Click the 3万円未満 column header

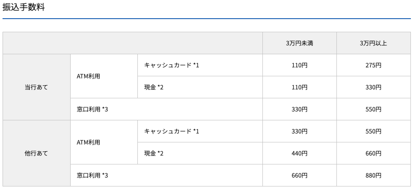[x=299, y=43]
